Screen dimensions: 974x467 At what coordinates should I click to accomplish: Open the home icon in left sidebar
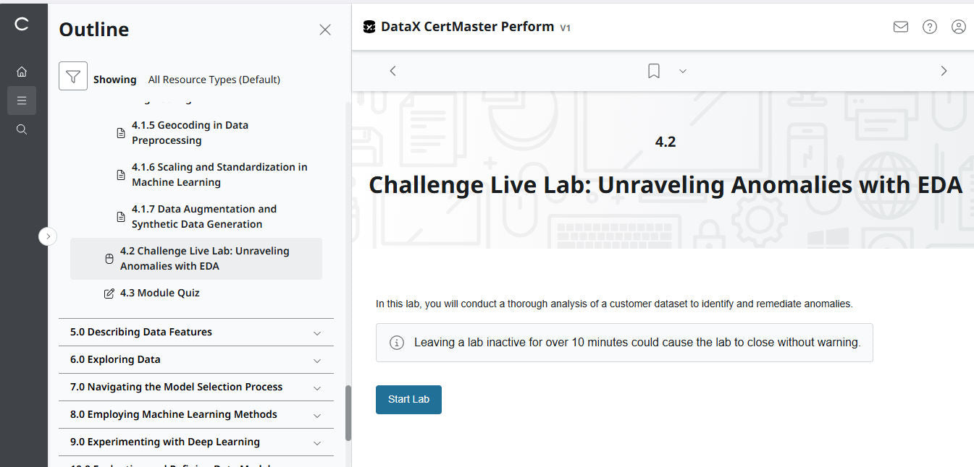pyautogui.click(x=22, y=72)
